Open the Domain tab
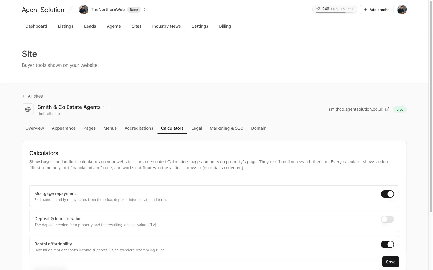This screenshot has width=433, height=270. pos(259,128)
